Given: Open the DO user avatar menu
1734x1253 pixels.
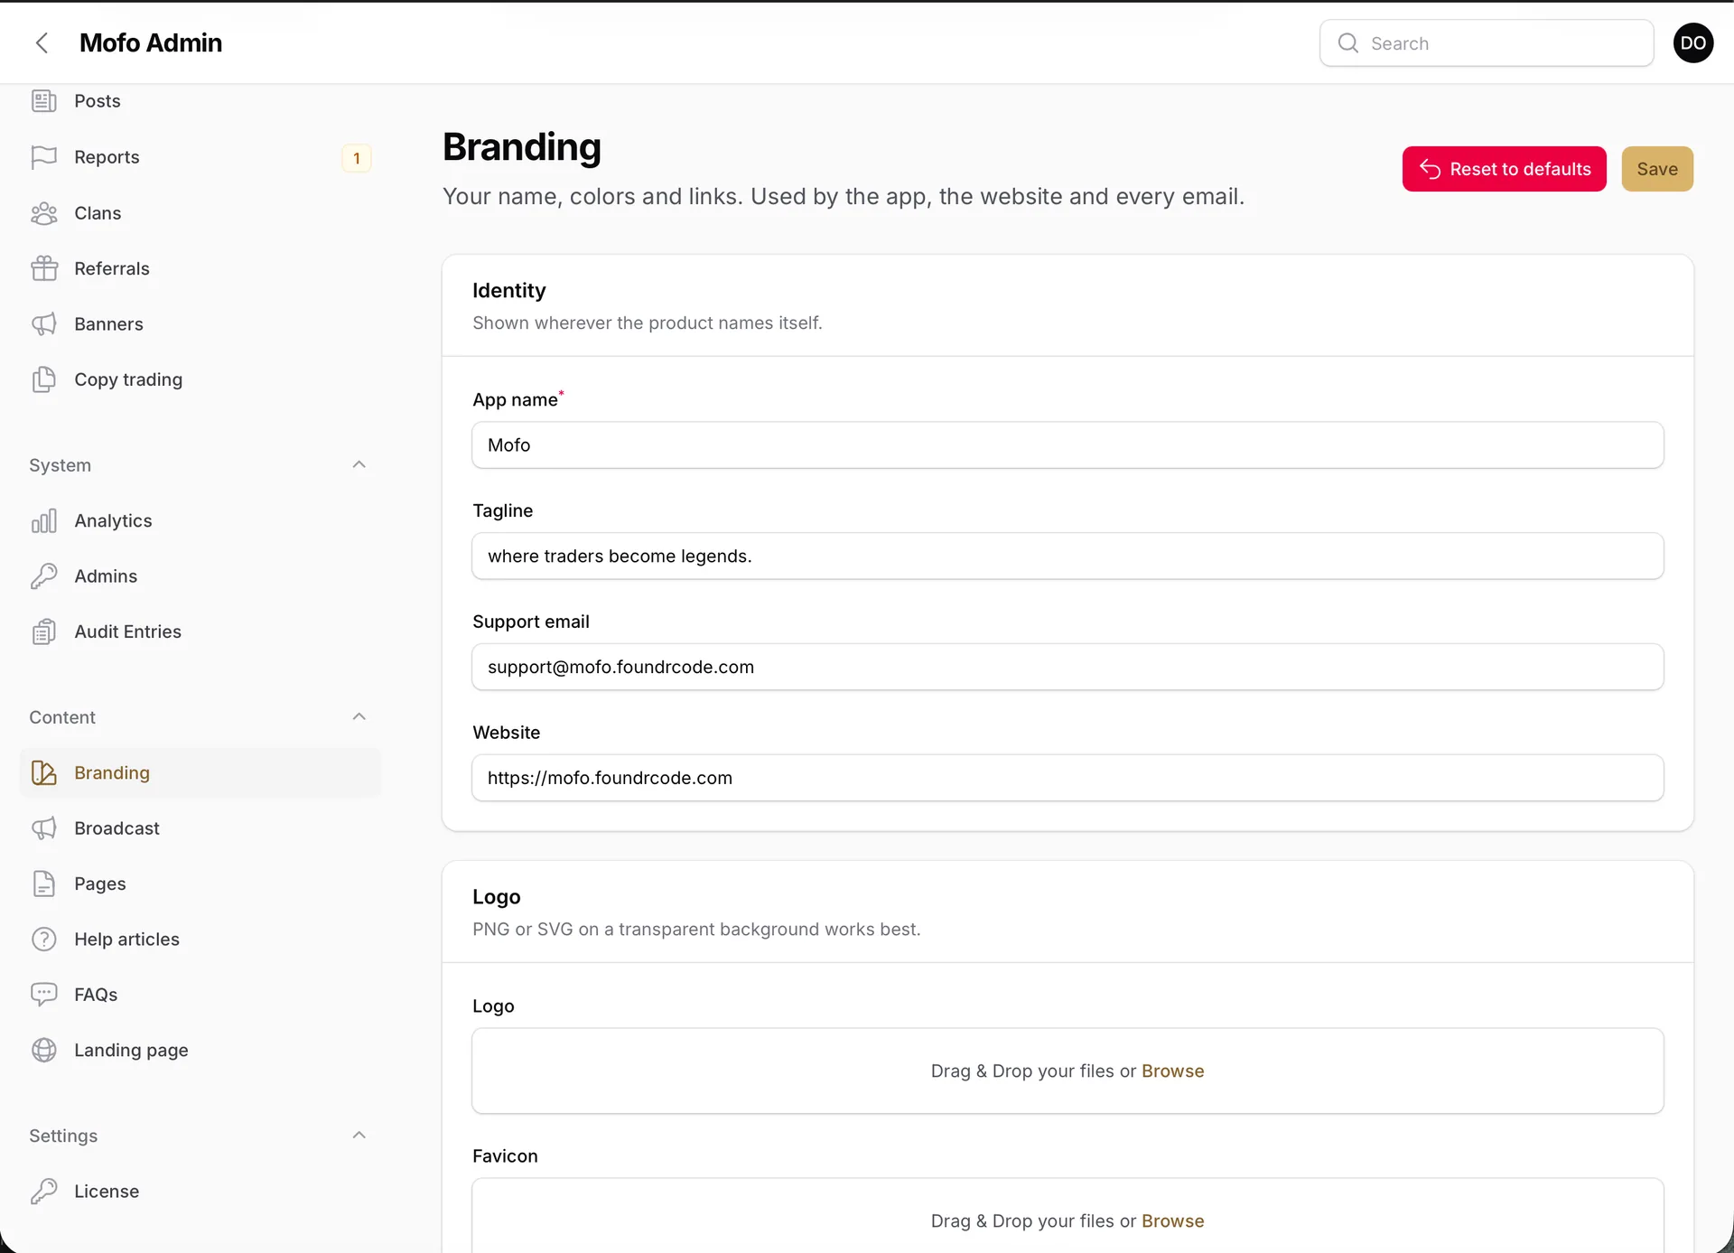Looking at the screenshot, I should pos(1692,42).
